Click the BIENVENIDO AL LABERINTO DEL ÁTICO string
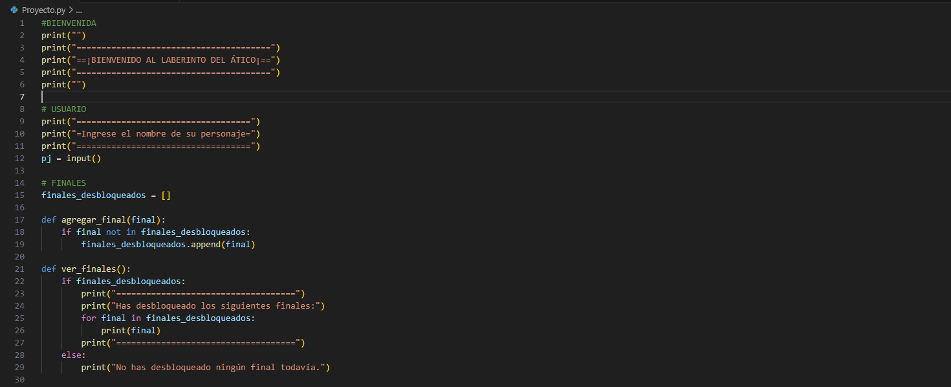Viewport: 951px width, 387px height. (176, 60)
